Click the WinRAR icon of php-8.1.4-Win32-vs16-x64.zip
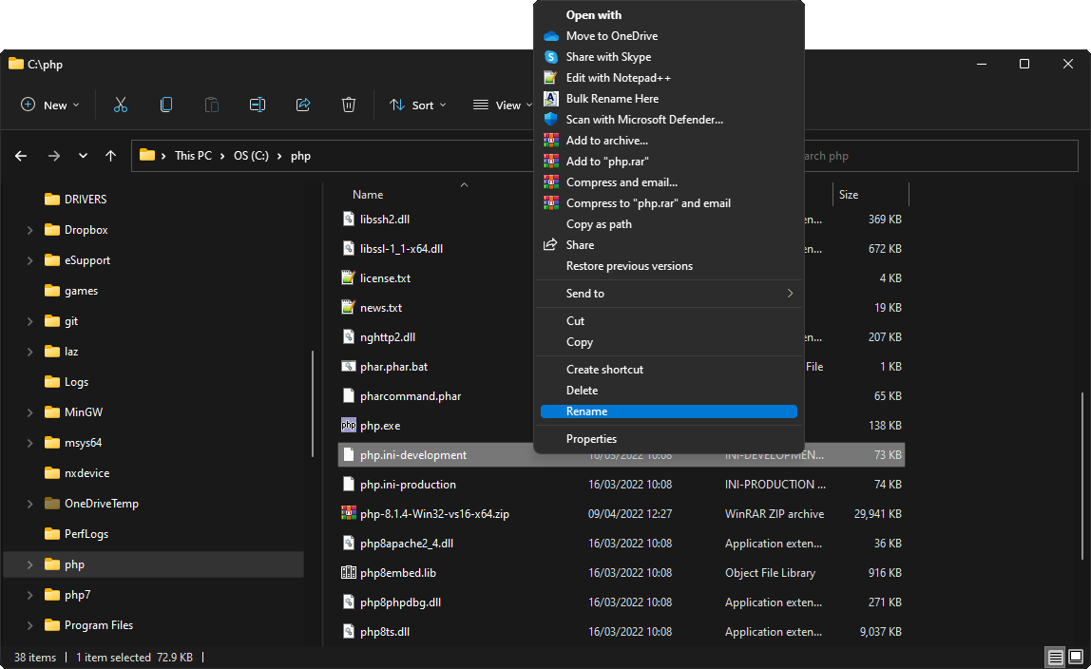 (349, 514)
